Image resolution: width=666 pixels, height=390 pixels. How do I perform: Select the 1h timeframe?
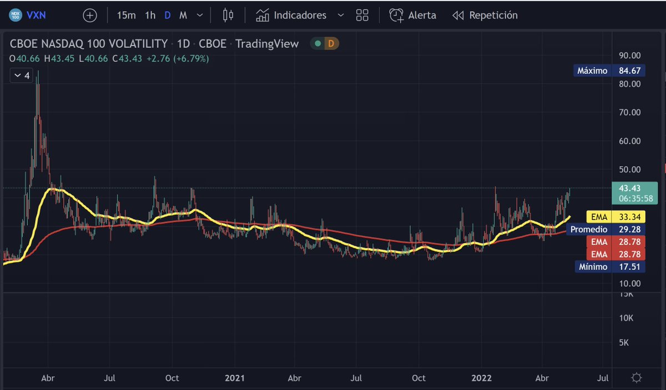(150, 16)
